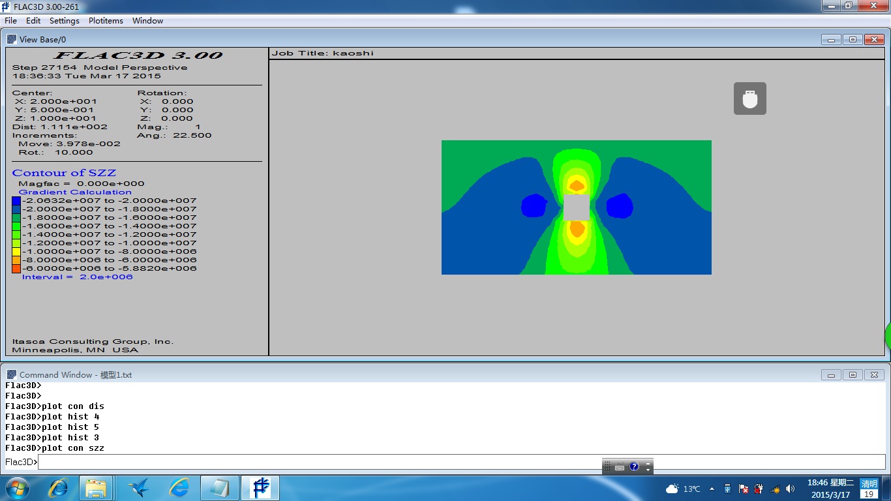Viewport: 891px width, 501px height.
Task: Click the IME help question mark icon
Action: click(x=634, y=466)
